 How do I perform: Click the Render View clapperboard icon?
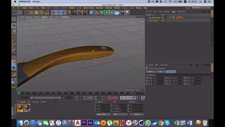pyautogui.click(x=75, y=13)
